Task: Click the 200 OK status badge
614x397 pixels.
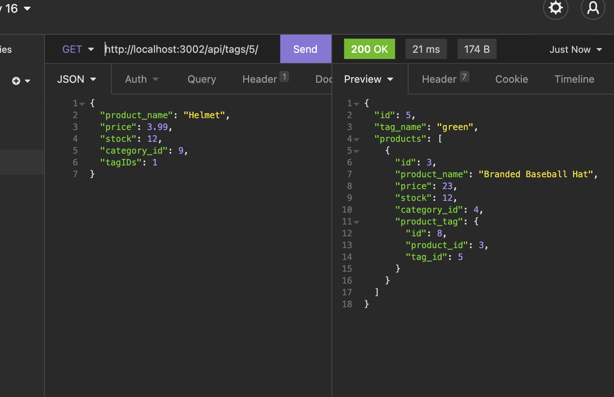Action: (369, 49)
